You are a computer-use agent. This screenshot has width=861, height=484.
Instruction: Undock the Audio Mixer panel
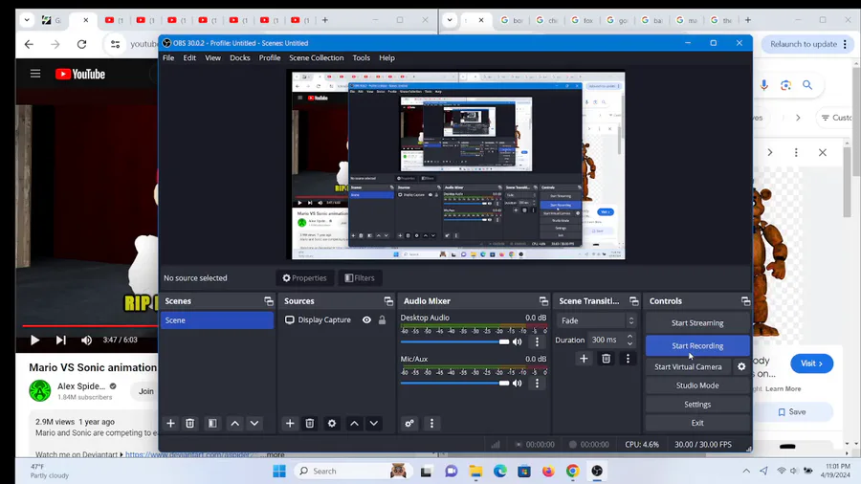[543, 301]
